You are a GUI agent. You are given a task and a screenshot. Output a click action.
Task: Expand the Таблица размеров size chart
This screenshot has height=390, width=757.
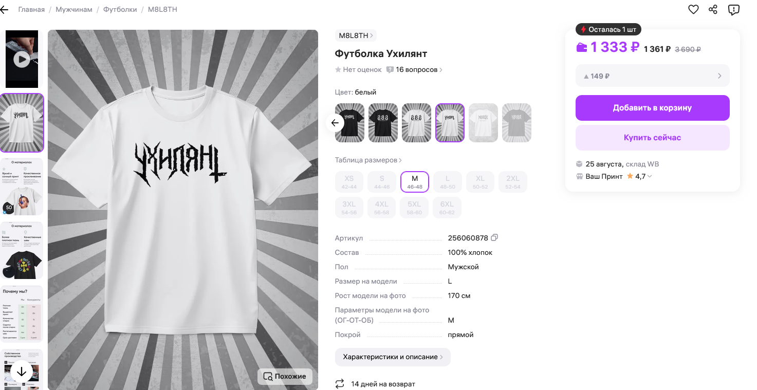click(368, 160)
